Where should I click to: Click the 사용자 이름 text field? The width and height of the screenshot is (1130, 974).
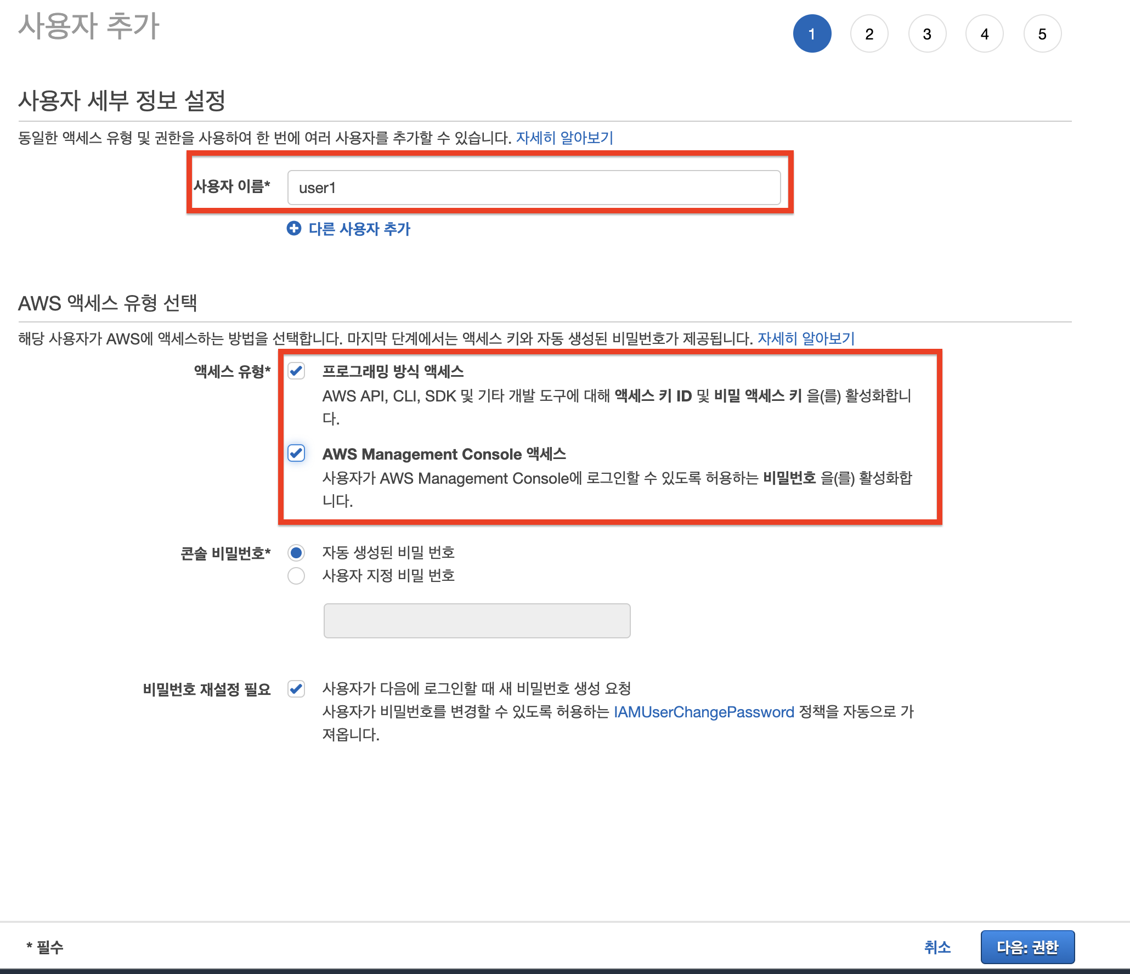pos(534,188)
